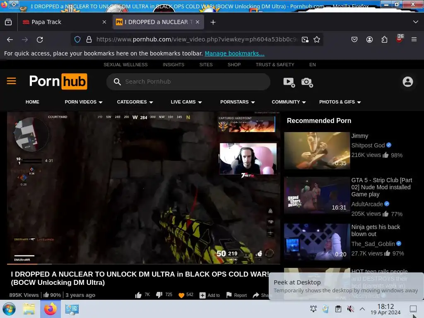The height and width of the screenshot is (318, 424).
Task: Open the Firefox View icon
Action: click(8, 22)
